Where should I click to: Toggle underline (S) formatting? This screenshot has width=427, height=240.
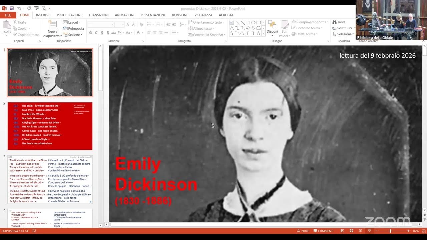pyautogui.click(x=102, y=33)
